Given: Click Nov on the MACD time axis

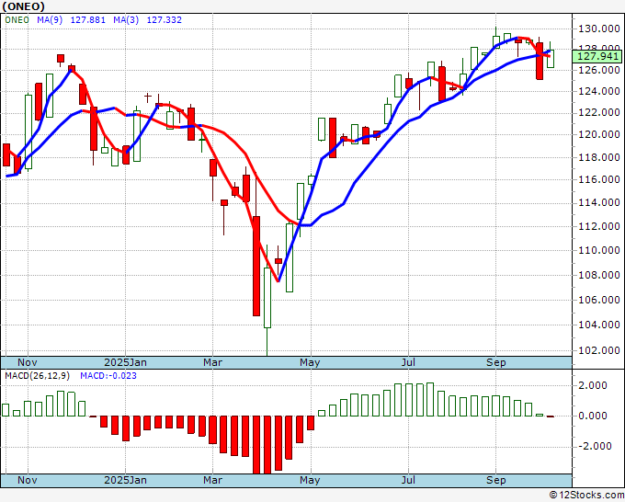Looking at the screenshot, I should 27,480.
